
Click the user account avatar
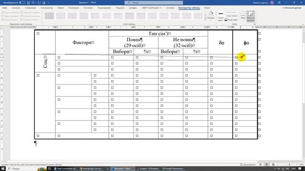(272, 3)
